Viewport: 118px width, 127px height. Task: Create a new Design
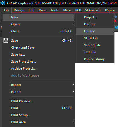coord(95,24)
